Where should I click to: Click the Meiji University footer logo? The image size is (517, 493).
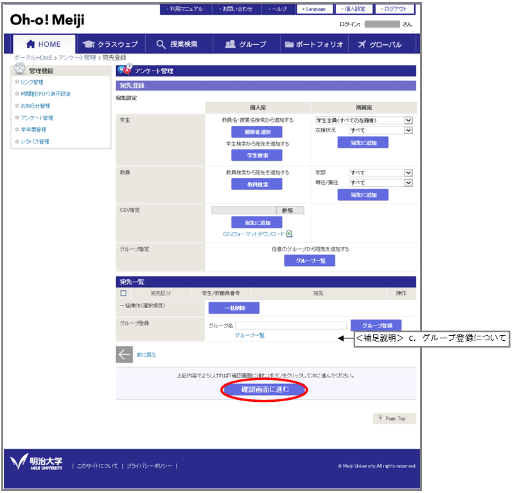pyautogui.click(x=36, y=462)
